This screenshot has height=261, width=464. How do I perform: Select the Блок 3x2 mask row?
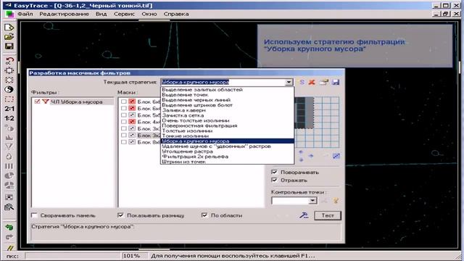[x=149, y=136]
